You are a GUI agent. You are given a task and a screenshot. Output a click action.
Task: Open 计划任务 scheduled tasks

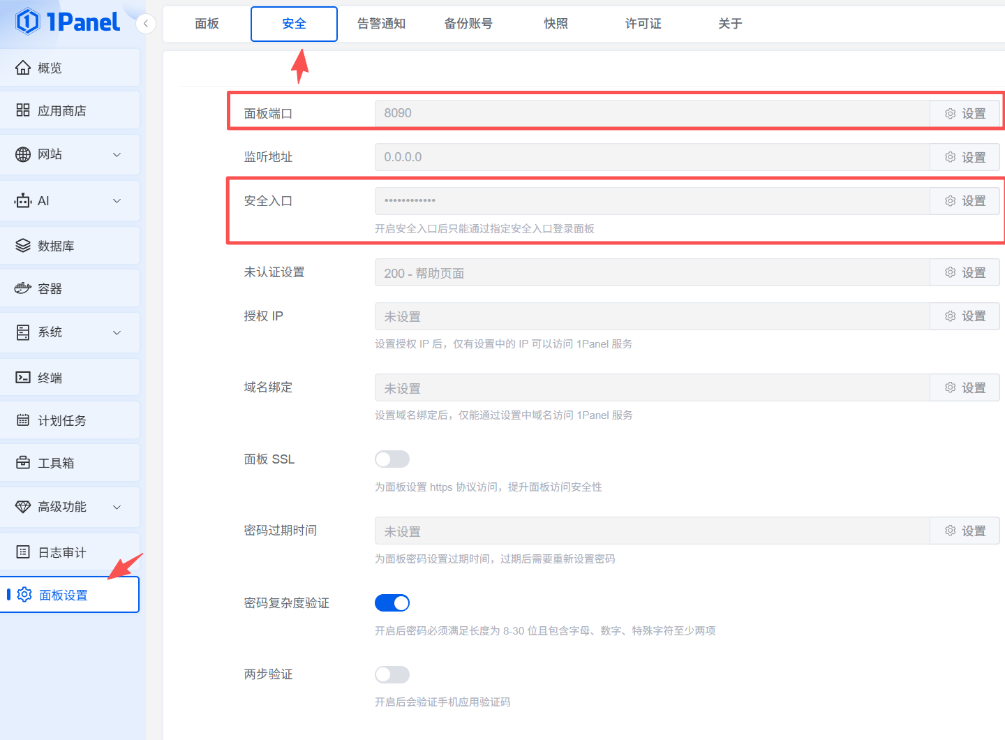pyautogui.click(x=58, y=420)
